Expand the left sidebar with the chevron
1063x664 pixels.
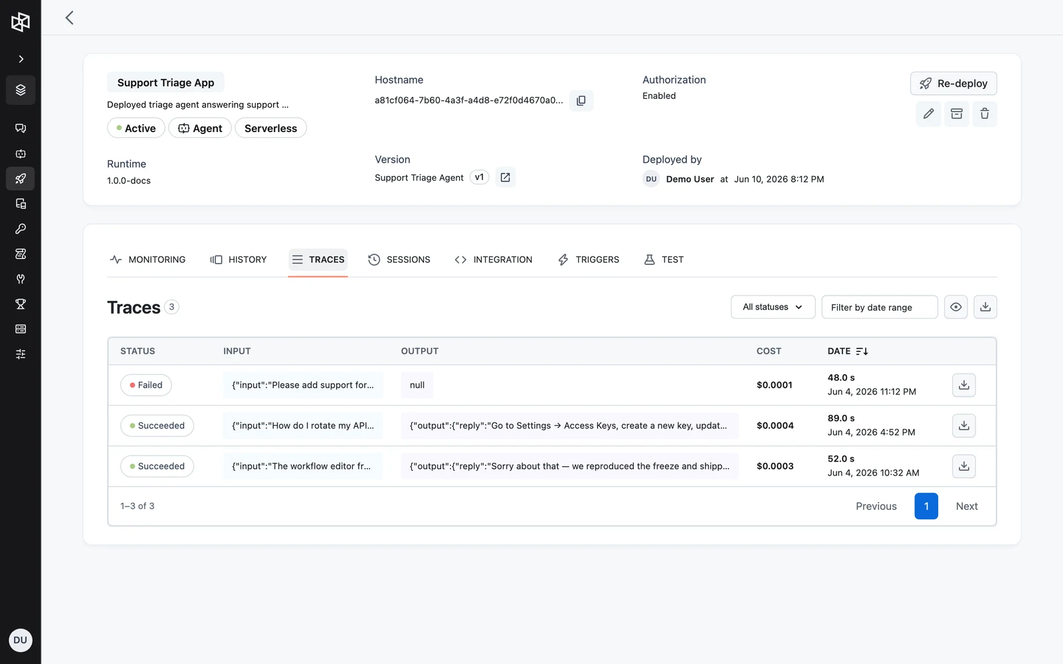[21, 59]
